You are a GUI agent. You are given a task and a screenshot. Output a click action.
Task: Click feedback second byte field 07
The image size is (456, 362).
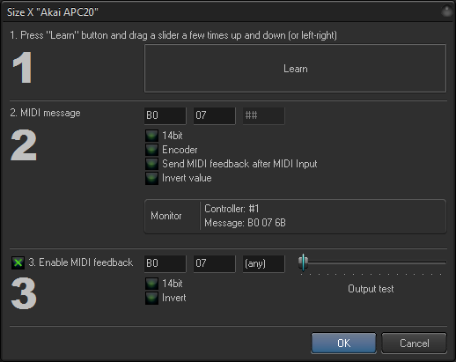215,263
